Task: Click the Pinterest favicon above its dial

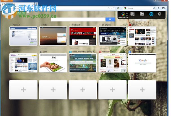Action: coord(100,52)
